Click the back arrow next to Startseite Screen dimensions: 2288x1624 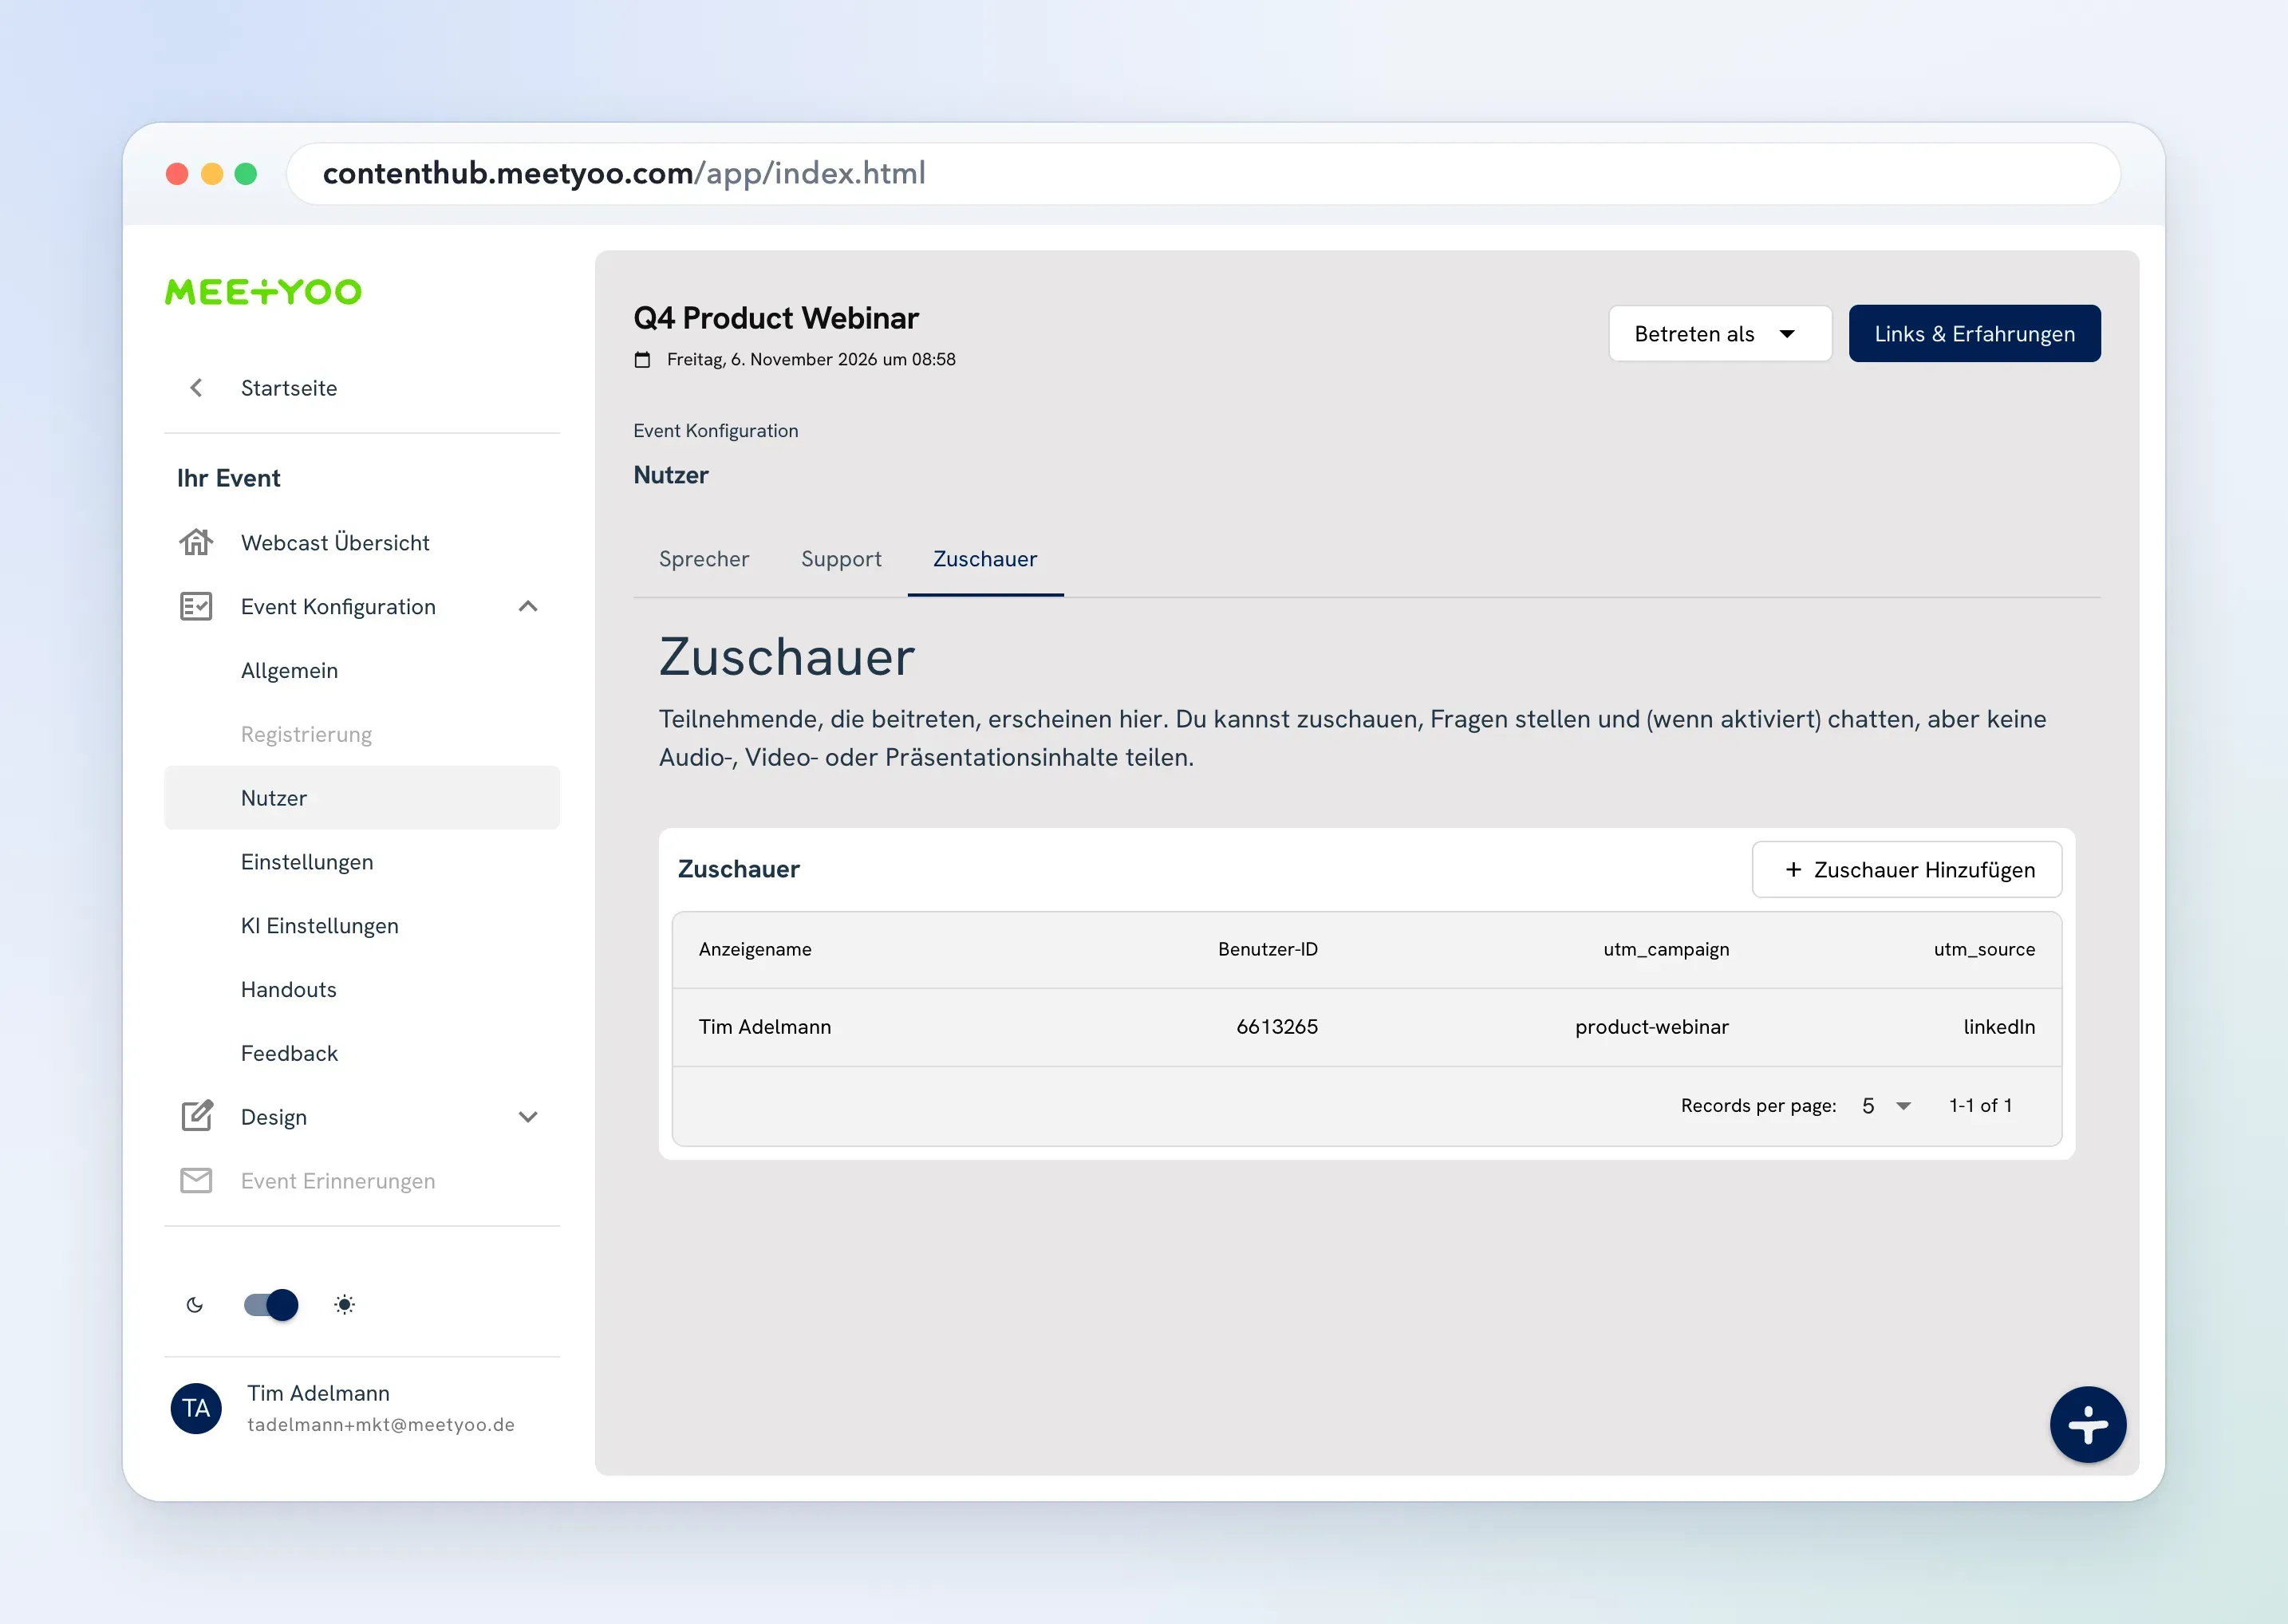[x=196, y=388]
